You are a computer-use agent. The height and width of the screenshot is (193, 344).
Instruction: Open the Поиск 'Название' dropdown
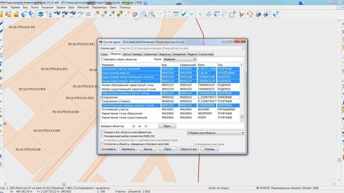(x=180, y=60)
